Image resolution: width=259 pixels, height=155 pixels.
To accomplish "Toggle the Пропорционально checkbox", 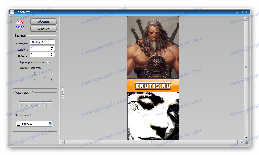I will click(x=48, y=62).
